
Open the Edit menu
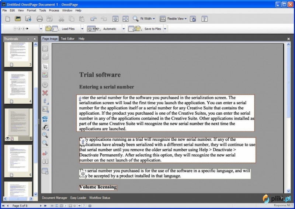[12, 10]
